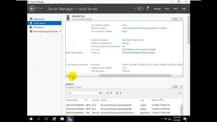The height and width of the screenshot is (122, 217).
Task: Click the taskbar Search icon
Action: pyautogui.click(x=39, y=119)
